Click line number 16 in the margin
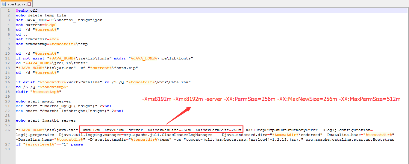 point(8,82)
